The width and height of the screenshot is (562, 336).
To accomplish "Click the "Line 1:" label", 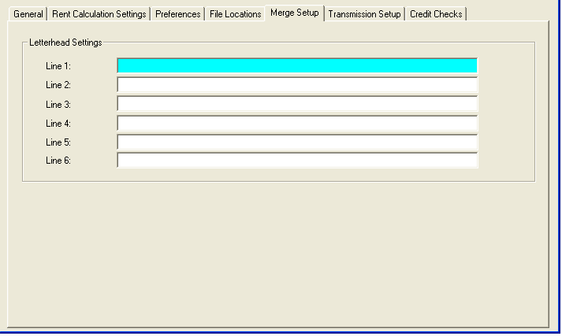I will 58,66.
